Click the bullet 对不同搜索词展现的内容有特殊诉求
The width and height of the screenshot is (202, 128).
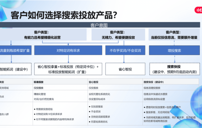[x=54, y=119]
